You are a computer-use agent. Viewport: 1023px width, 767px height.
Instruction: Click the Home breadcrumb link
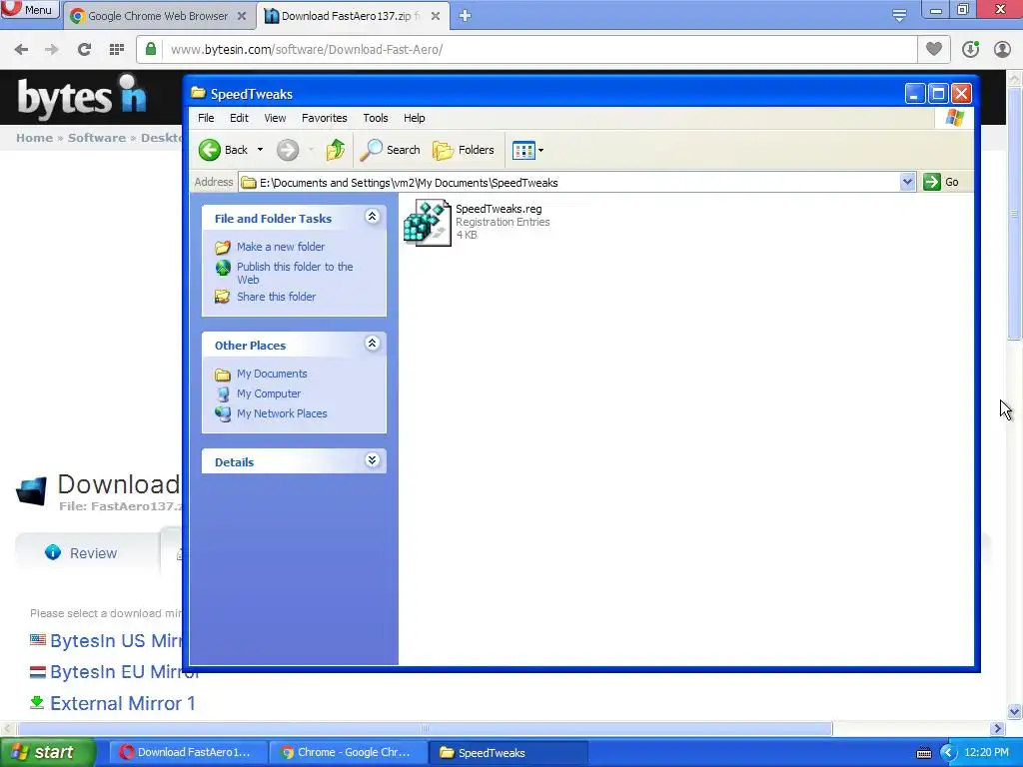click(x=34, y=138)
